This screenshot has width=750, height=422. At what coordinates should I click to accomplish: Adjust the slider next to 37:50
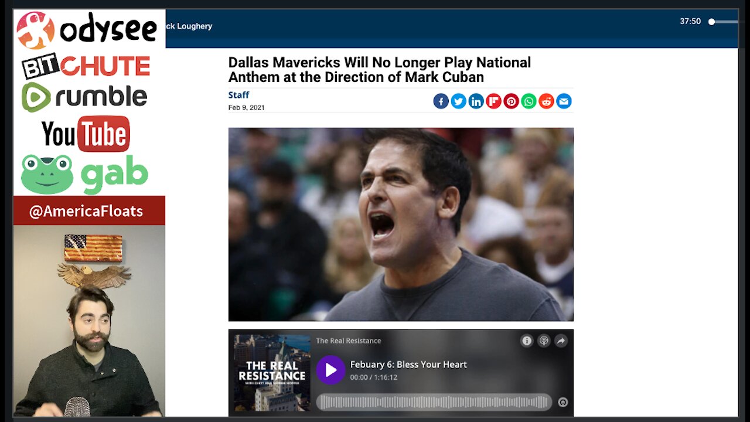coord(723,22)
